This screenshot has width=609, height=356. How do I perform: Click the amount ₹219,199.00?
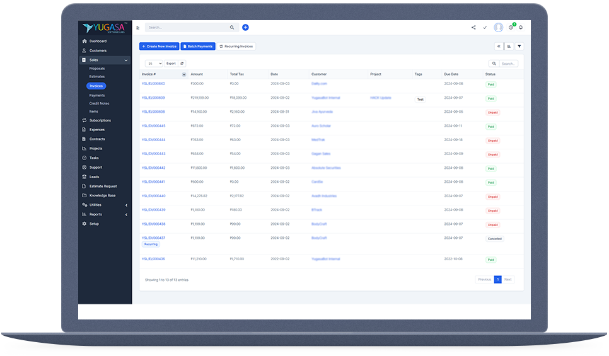tap(200, 98)
